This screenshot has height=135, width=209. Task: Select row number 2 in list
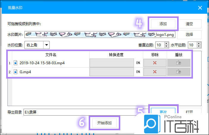point(10,72)
